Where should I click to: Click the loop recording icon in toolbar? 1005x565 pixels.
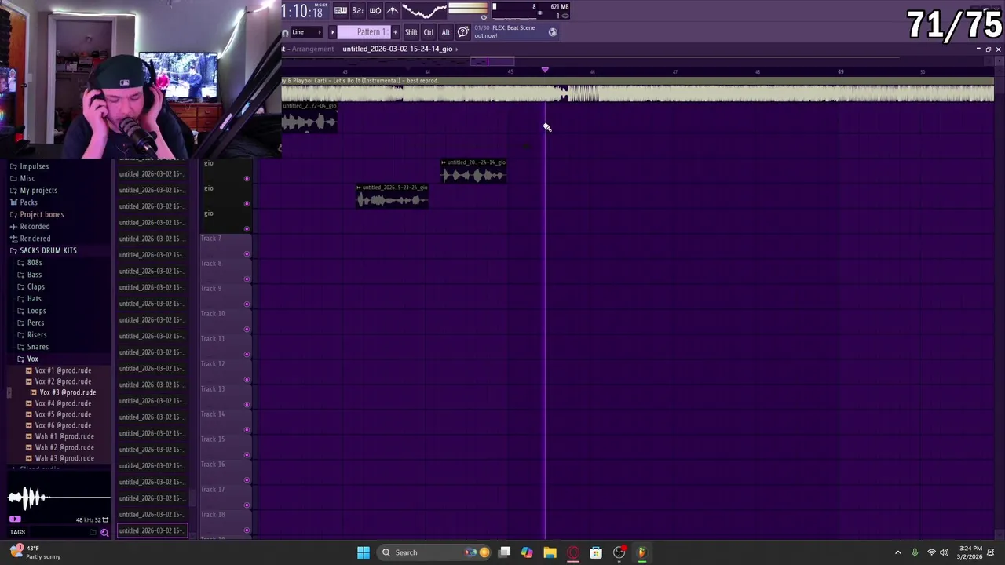pos(375,10)
